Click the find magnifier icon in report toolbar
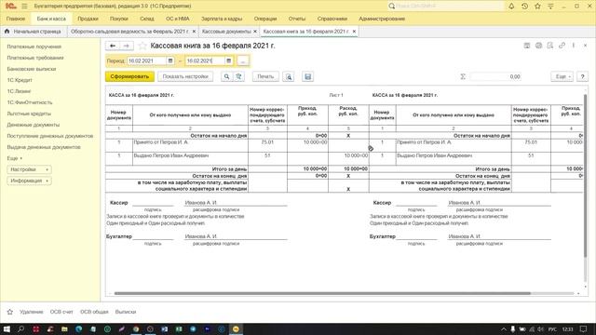596x335 pixels. [226, 76]
